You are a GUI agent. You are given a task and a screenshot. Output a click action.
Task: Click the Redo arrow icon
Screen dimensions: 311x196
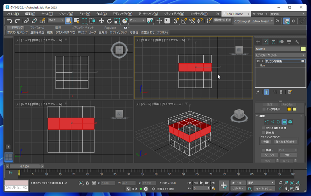(17, 21)
